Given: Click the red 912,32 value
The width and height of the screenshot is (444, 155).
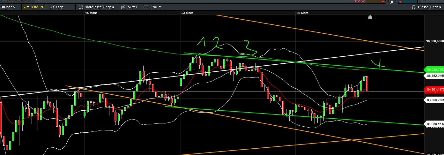Looking at the screenshot, I should pyautogui.click(x=359, y=1).
